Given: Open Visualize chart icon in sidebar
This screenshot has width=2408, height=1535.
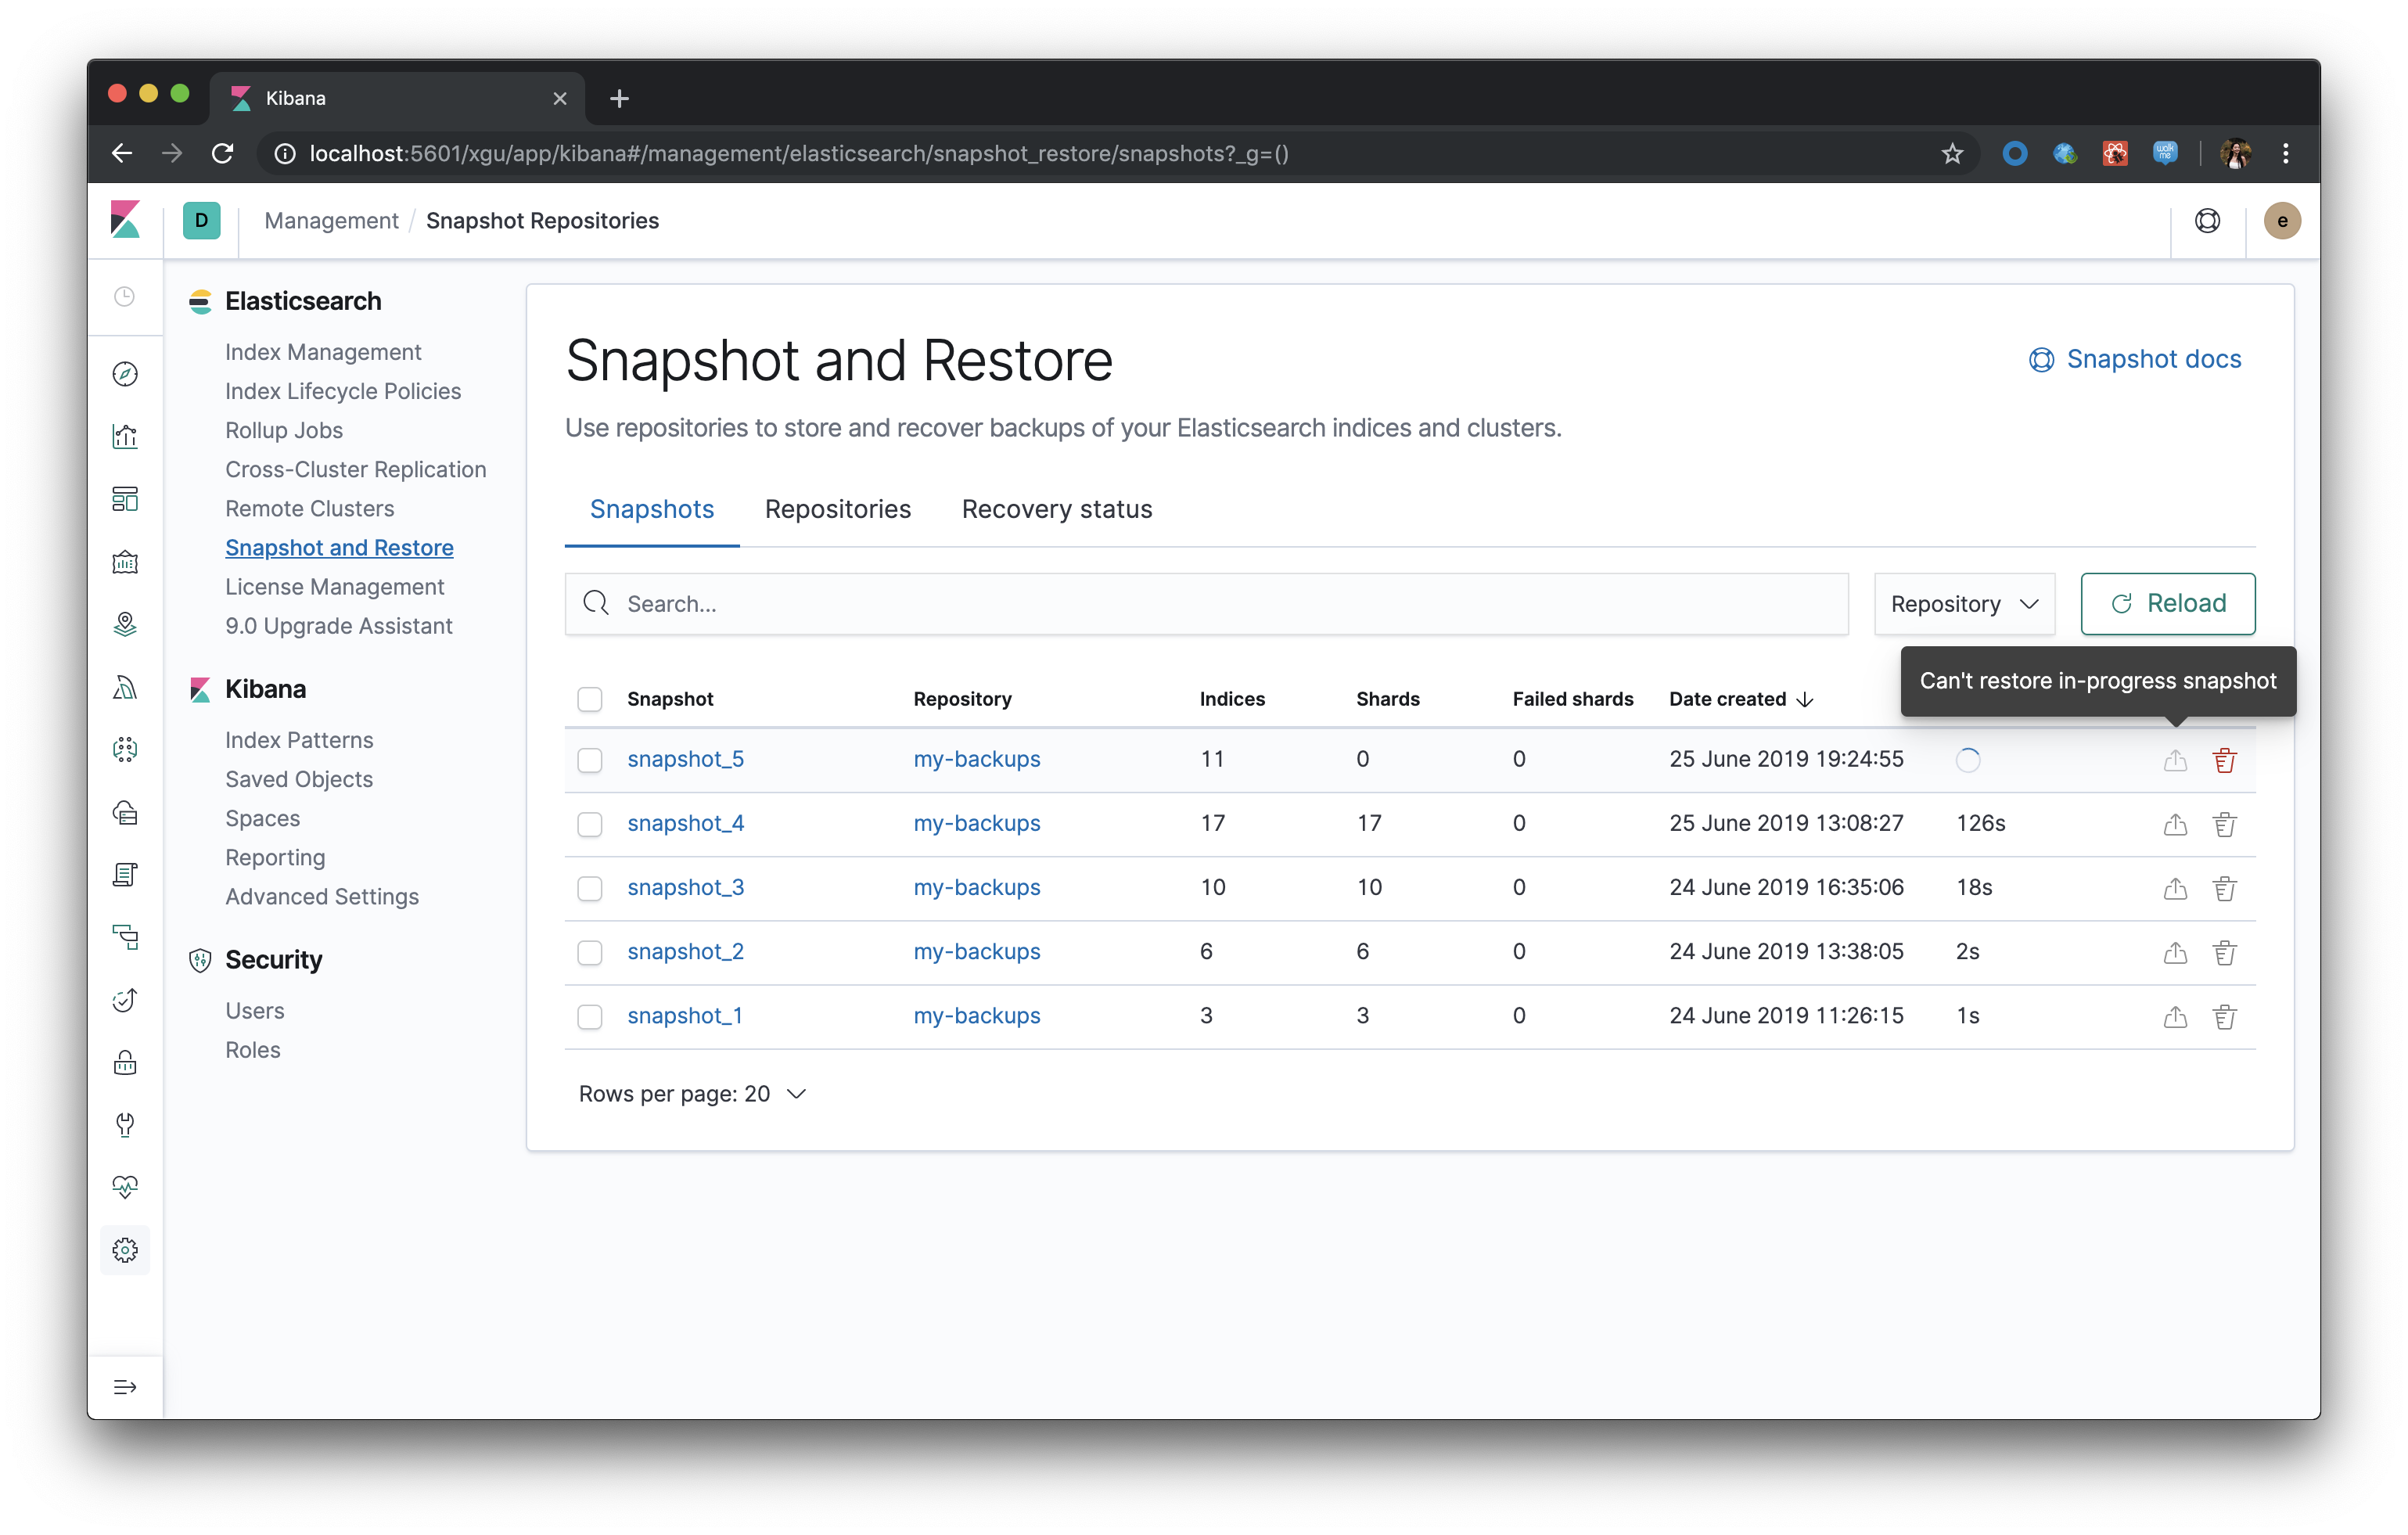Looking at the screenshot, I should coord(125,437).
